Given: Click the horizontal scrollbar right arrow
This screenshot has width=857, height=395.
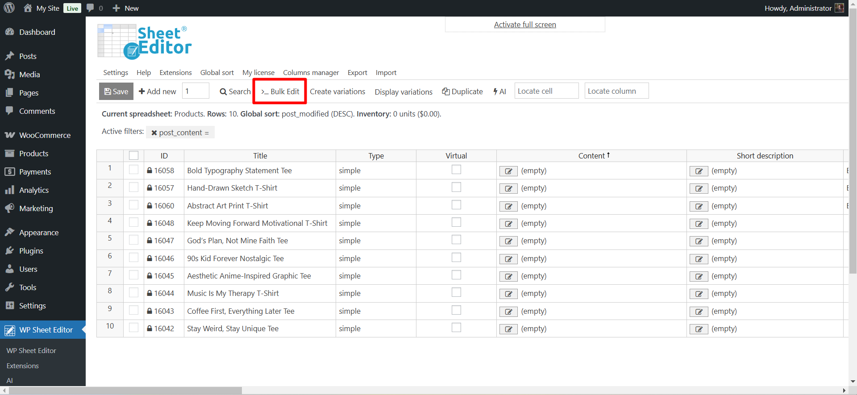Looking at the screenshot, I should [844, 391].
